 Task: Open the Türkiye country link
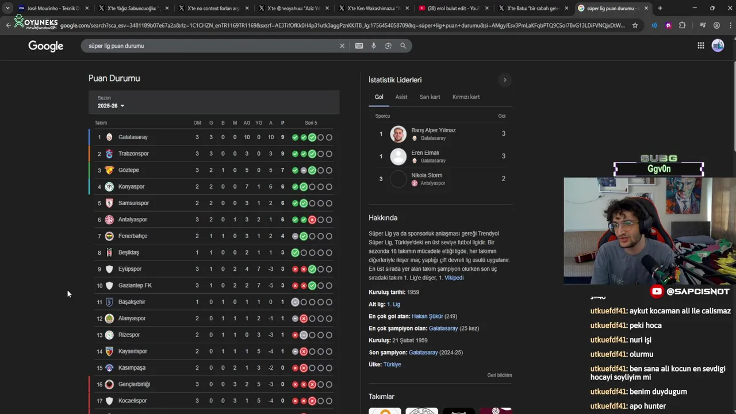[x=392, y=365]
